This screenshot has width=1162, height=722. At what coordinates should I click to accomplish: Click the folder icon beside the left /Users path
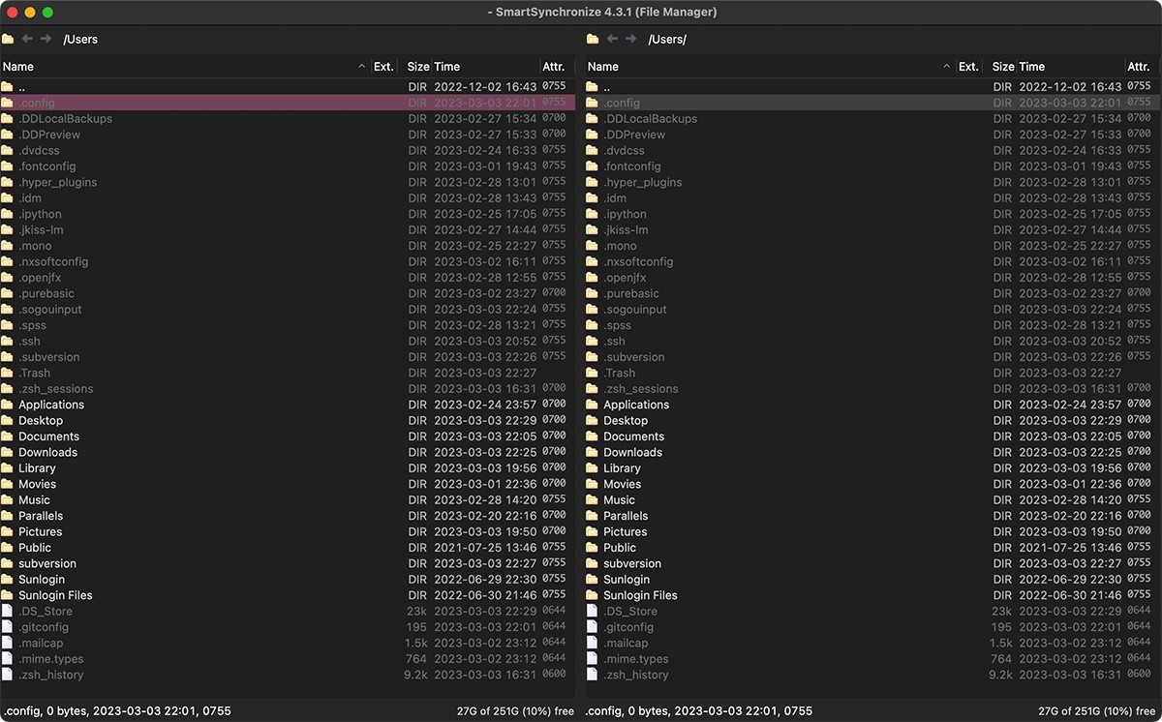(9, 39)
